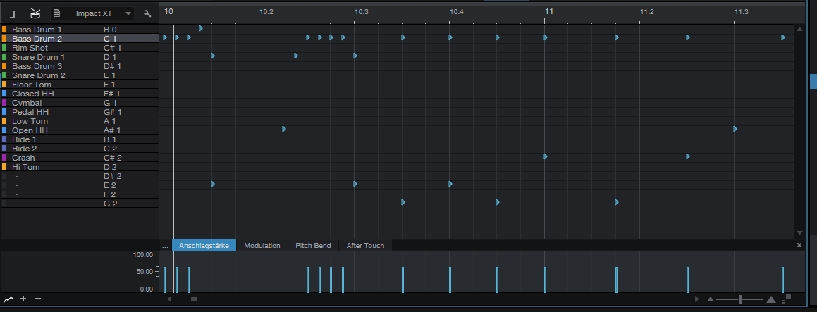817x312 pixels.
Task: Click vertical scroll down arrow in note grid
Action: 800,233
